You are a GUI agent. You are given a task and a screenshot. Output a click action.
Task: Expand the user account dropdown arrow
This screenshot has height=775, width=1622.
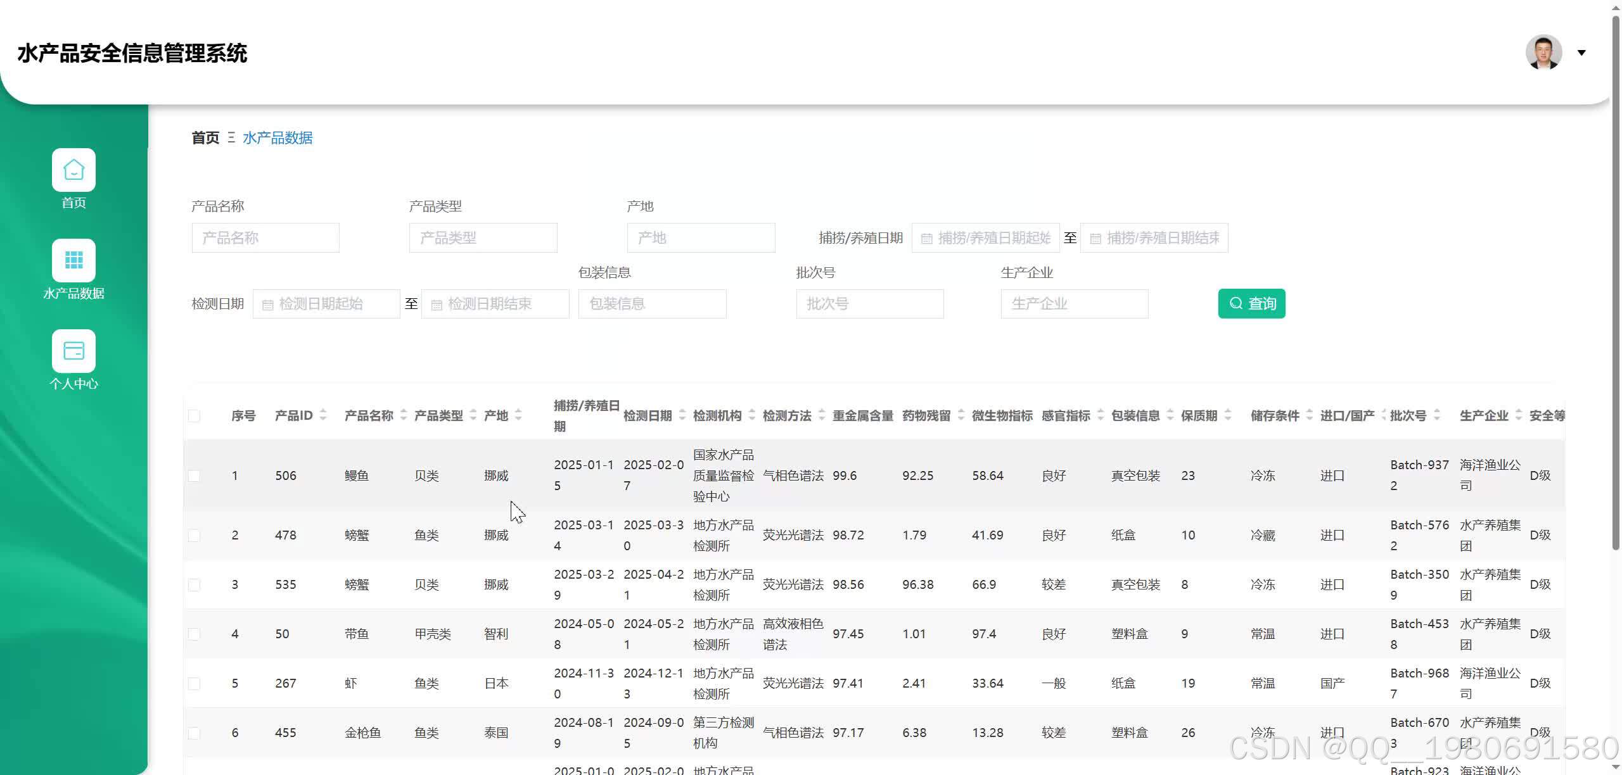1581,53
